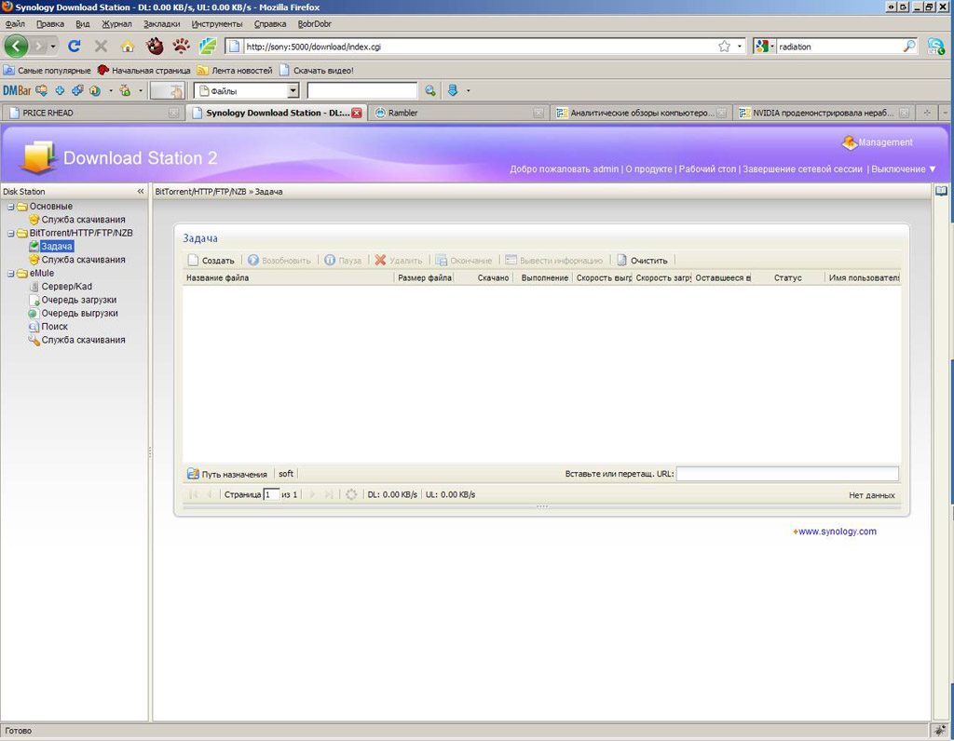Collapse the Disk Station sidebar panel
Viewport: 954px width, 741px height.
point(141,192)
